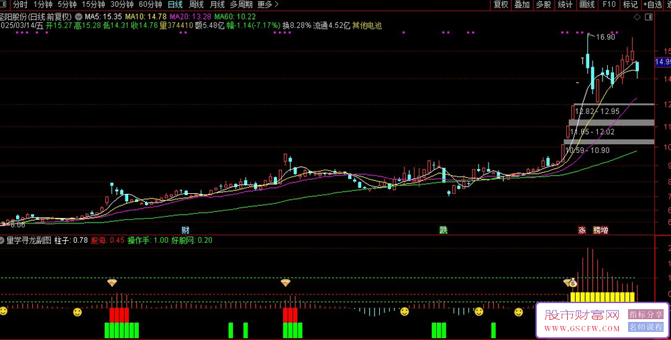Click the 流通4.52亿 float value
671x340 pixels.
[x=331, y=25]
